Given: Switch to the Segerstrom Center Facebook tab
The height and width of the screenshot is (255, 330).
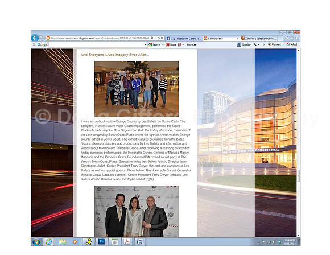Looking at the screenshot, I should [184, 39].
